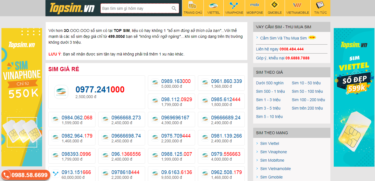Filter by Dưới 500 nghìn price
This screenshot has height=181, width=375.
click(x=269, y=83)
